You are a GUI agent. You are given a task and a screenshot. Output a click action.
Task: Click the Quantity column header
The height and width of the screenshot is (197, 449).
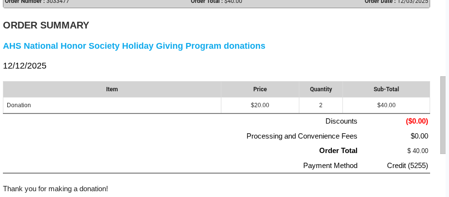click(x=321, y=89)
